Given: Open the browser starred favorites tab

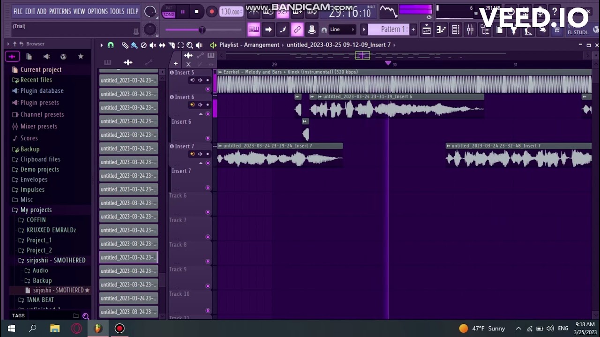Looking at the screenshot, I should coord(81,57).
